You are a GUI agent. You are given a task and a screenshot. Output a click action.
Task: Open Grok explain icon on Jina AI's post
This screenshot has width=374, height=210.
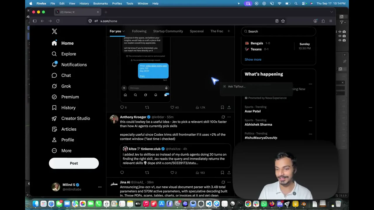point(223,182)
